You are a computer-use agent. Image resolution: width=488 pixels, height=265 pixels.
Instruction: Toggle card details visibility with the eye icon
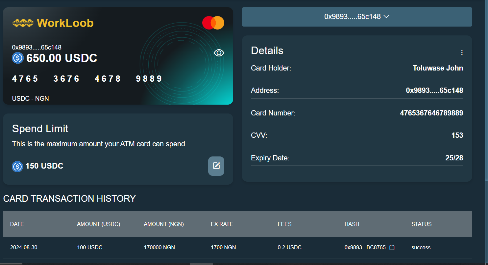pyautogui.click(x=219, y=53)
